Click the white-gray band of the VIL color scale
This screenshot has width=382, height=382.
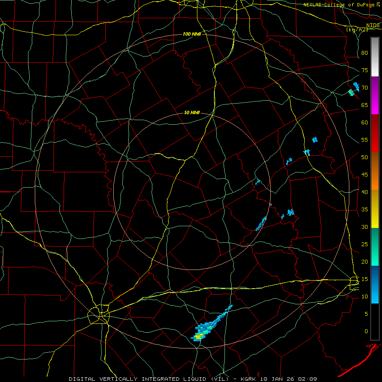click(x=375, y=57)
